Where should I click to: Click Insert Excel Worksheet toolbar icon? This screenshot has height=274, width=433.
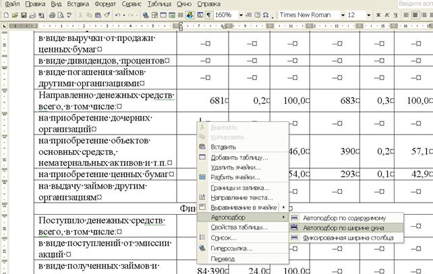click(172, 15)
